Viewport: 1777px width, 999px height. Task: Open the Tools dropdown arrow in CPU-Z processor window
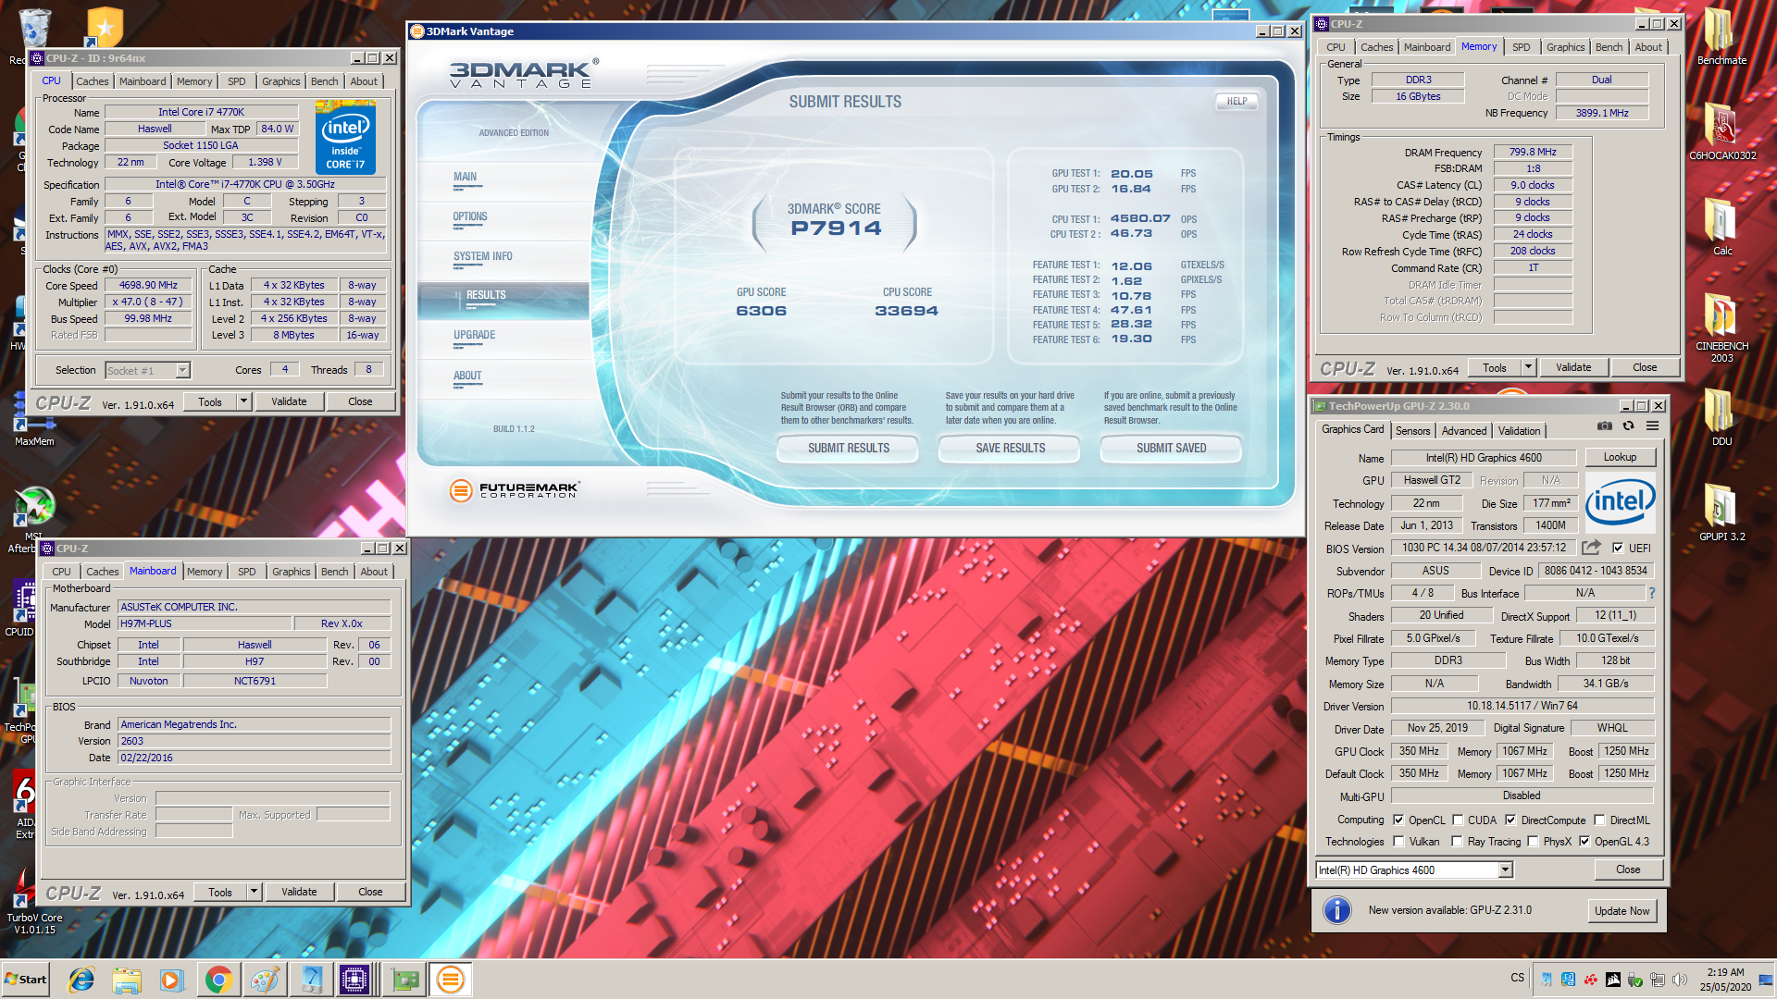tap(243, 401)
